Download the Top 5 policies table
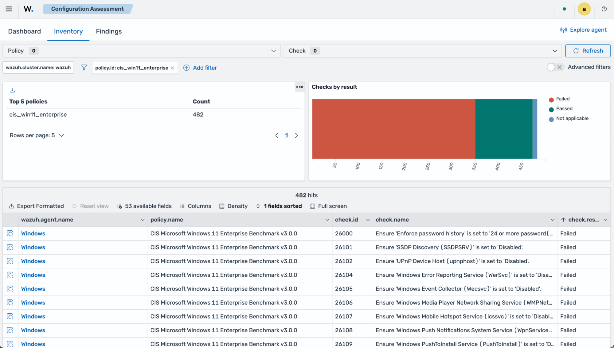Screen dimensions: 614x348 point(12,90)
